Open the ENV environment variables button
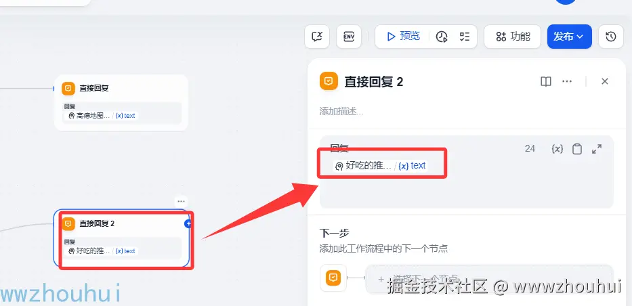The image size is (632, 306). [349, 37]
